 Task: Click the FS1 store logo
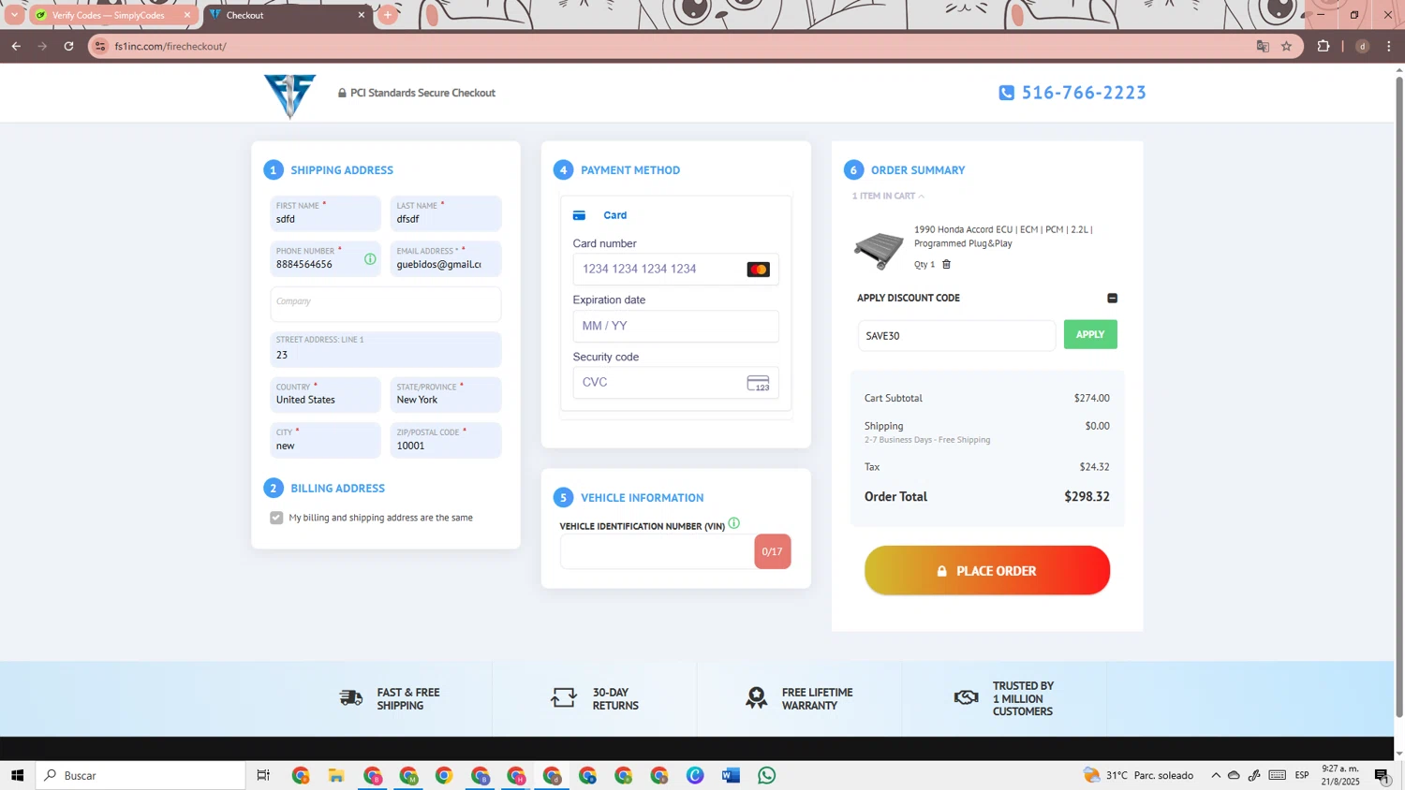(x=289, y=95)
